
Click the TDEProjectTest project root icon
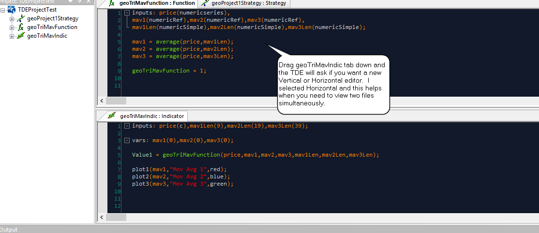(11, 10)
